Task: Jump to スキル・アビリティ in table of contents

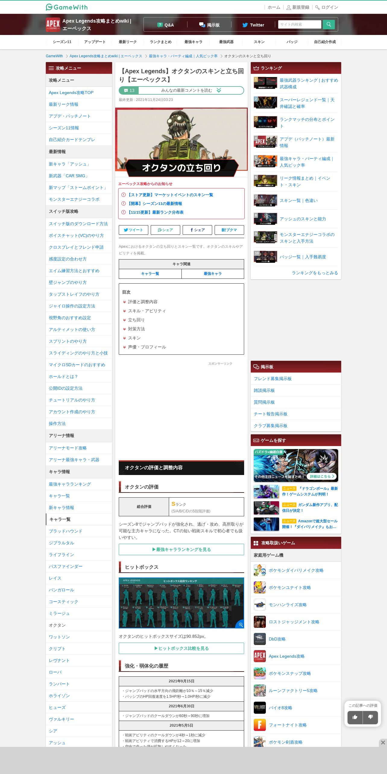Action: pyautogui.click(x=147, y=311)
